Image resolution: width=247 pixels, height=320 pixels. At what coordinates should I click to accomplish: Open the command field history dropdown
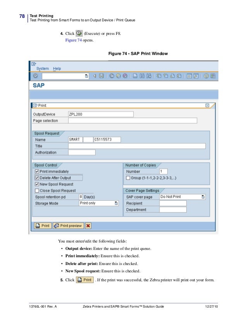point(86,76)
